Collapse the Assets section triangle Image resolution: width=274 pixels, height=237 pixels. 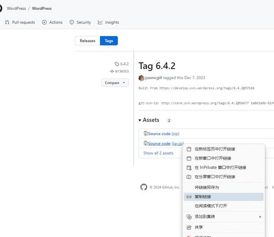point(140,120)
